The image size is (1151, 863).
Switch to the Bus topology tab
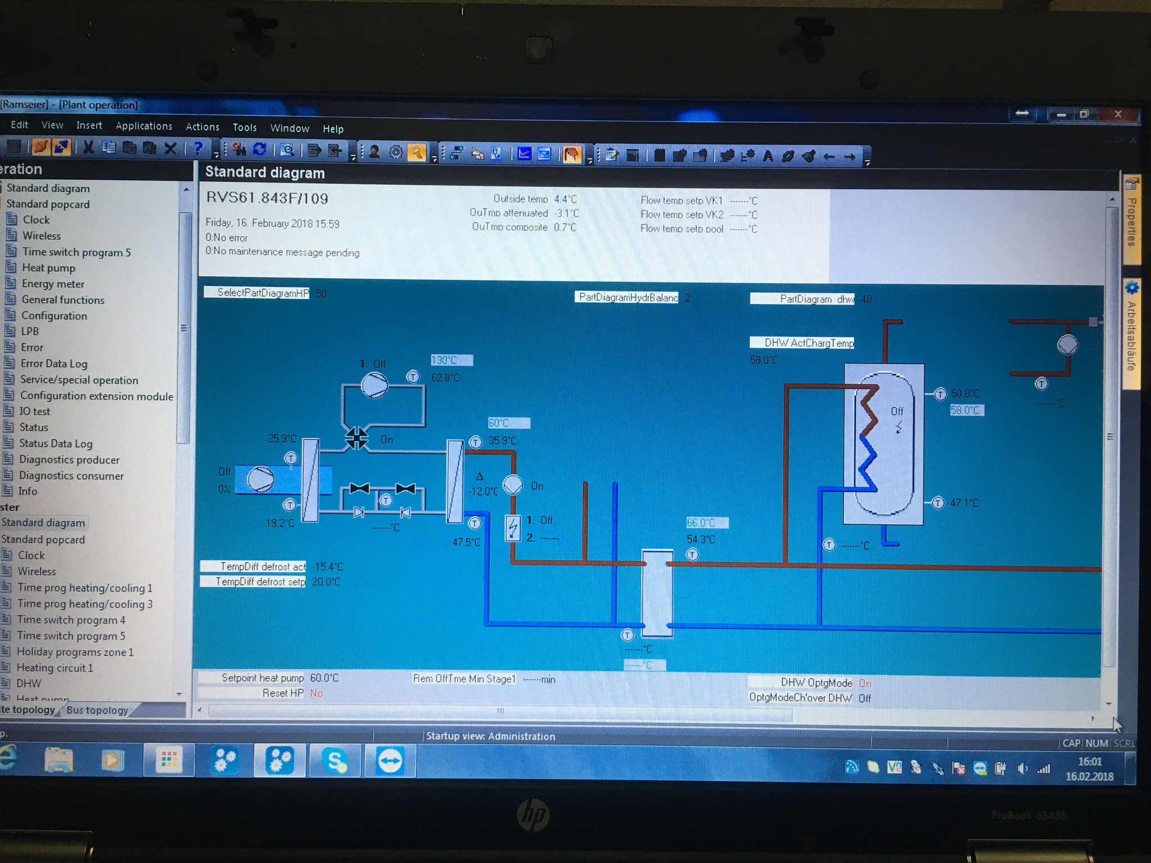tap(97, 710)
